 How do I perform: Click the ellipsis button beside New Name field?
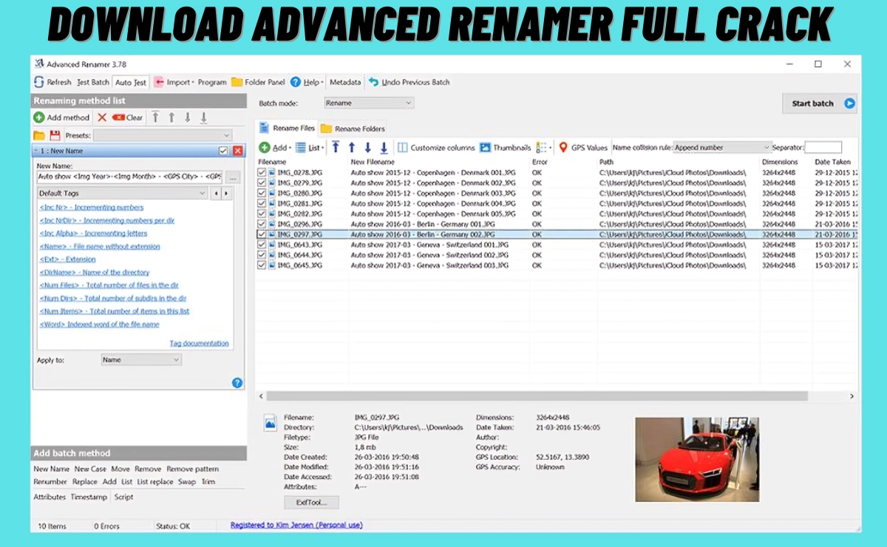click(x=233, y=177)
